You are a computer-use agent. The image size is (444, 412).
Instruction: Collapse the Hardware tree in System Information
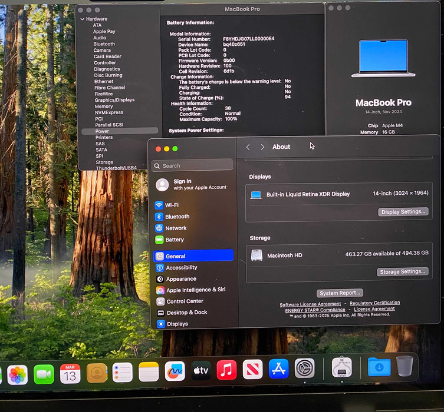coord(83,19)
